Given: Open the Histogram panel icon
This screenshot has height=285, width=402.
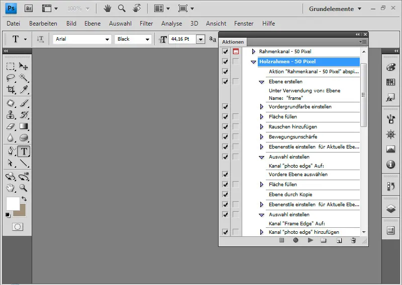Looking at the screenshot, I should (391, 149).
